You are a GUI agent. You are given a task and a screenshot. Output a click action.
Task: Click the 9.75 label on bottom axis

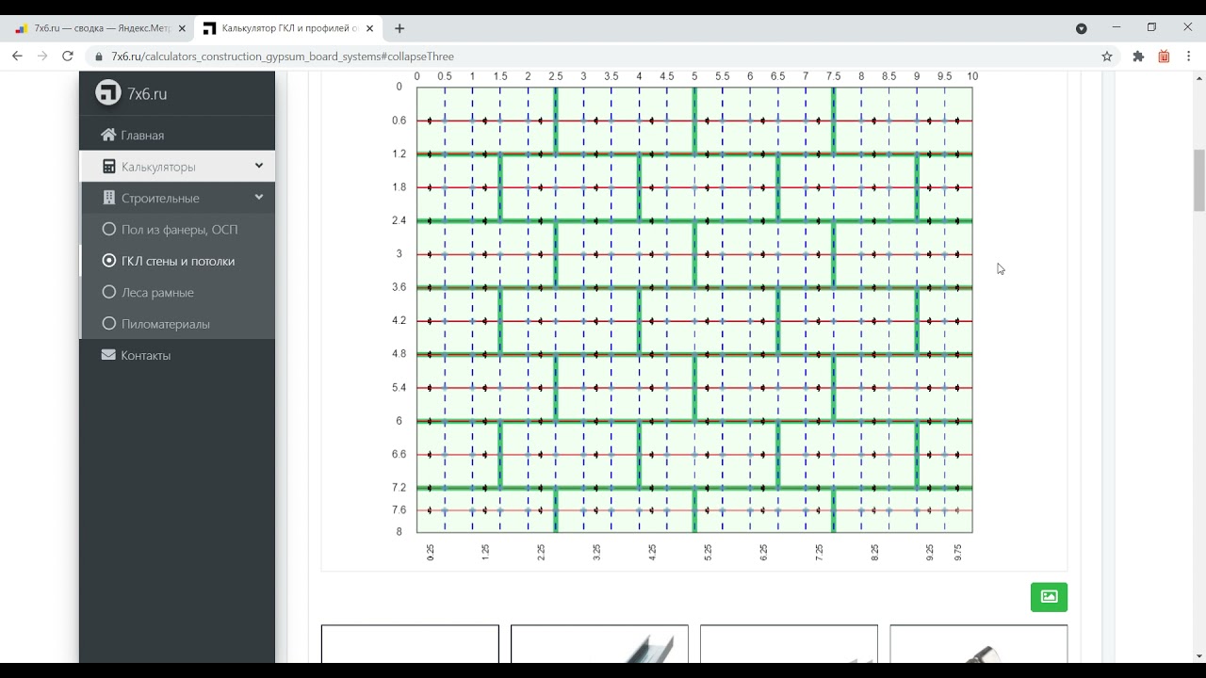point(957,553)
